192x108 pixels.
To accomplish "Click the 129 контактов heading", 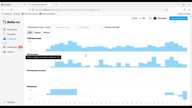I will [x=33, y=54].
